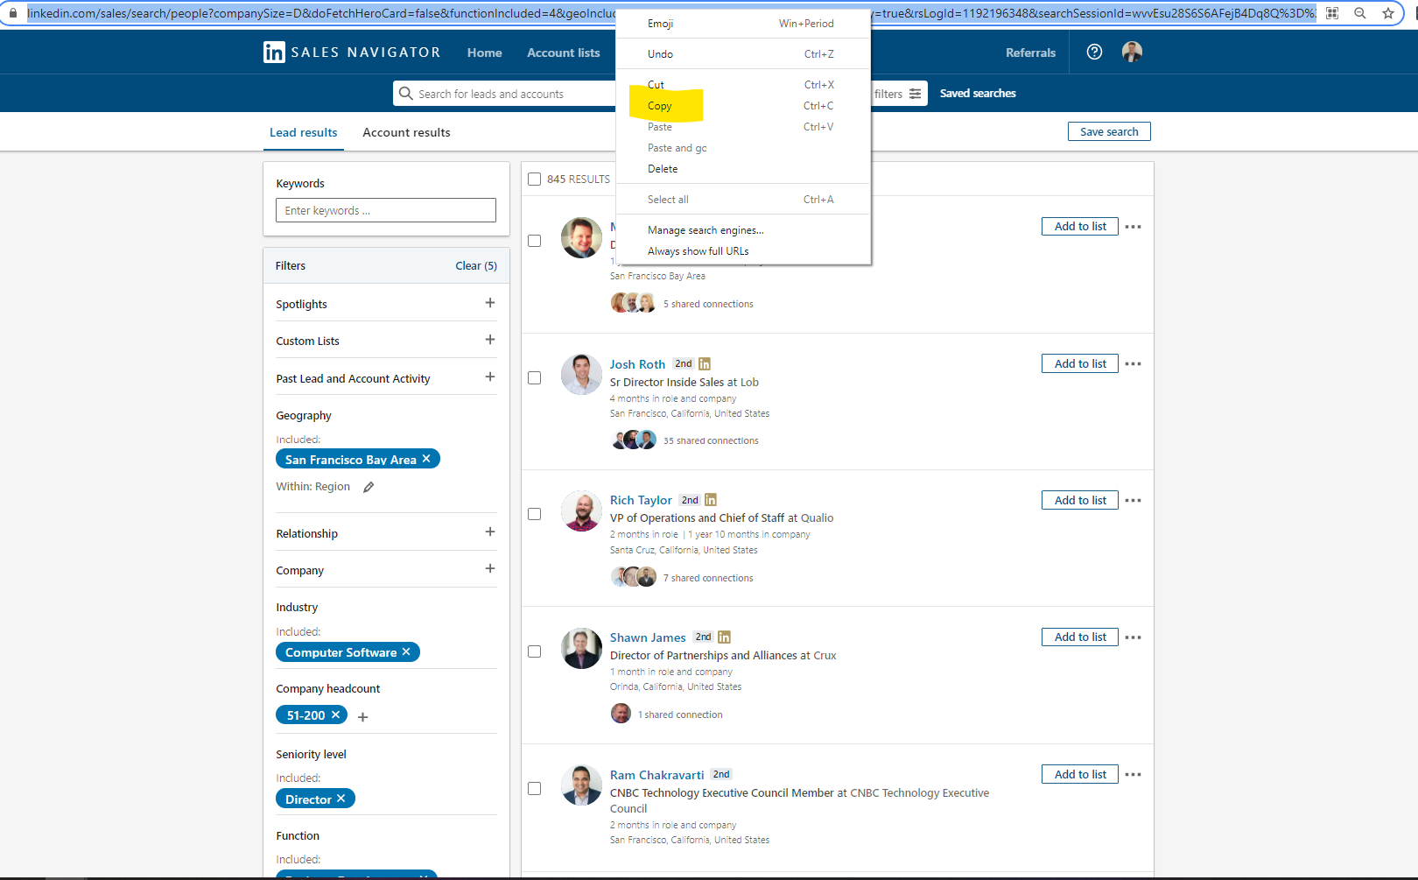Click the QR code icon in address bar
1418x880 pixels.
pyautogui.click(x=1331, y=13)
